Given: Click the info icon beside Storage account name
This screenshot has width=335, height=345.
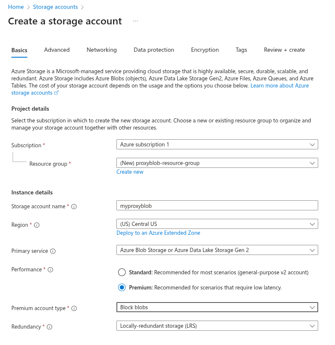Looking at the screenshot, I should pyautogui.click(x=74, y=205).
